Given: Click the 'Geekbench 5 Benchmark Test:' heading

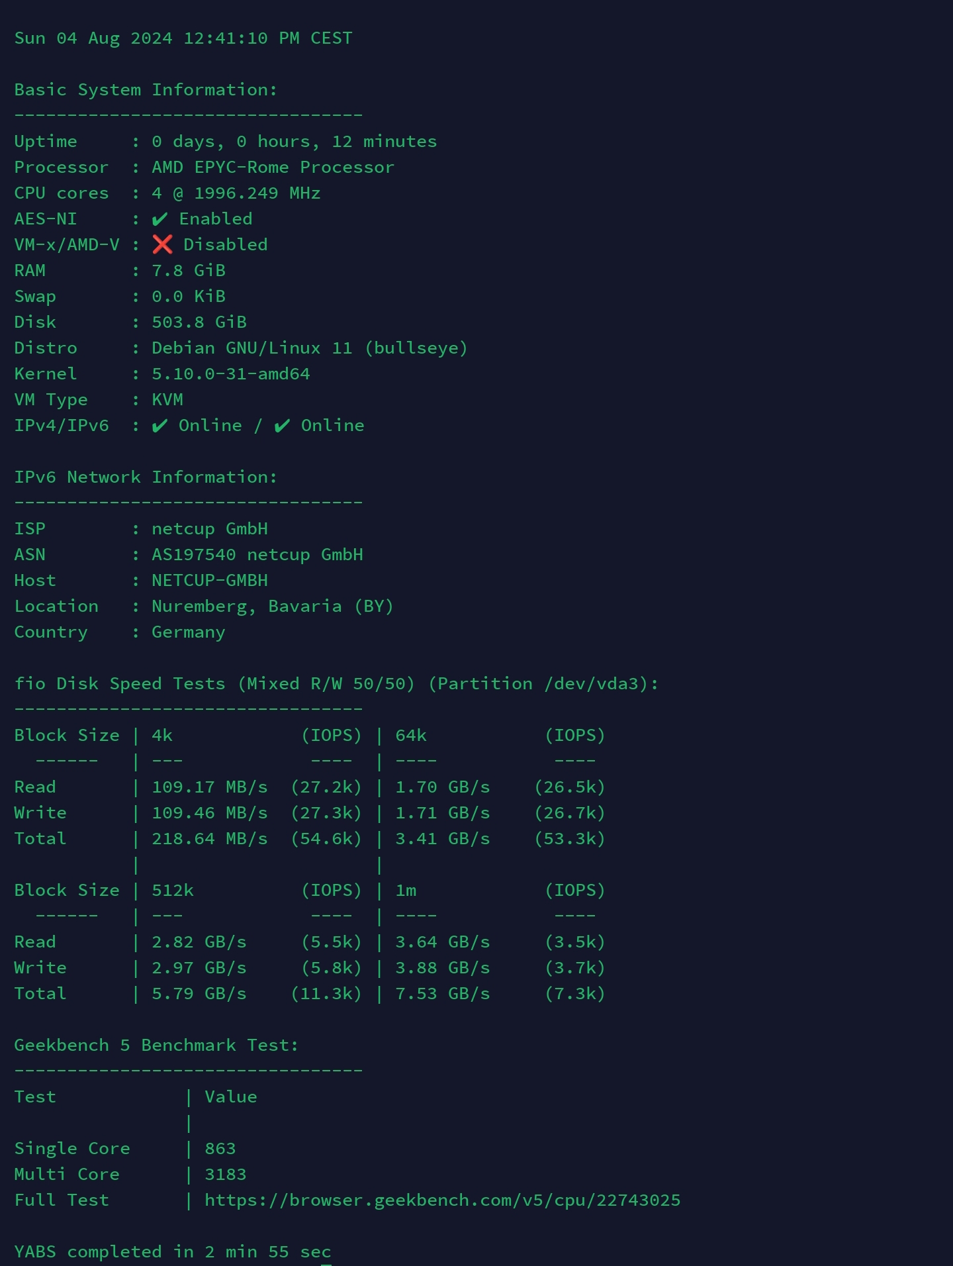Looking at the screenshot, I should click(157, 1046).
